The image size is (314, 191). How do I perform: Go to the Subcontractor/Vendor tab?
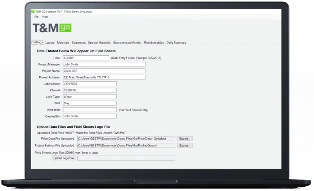127,42
